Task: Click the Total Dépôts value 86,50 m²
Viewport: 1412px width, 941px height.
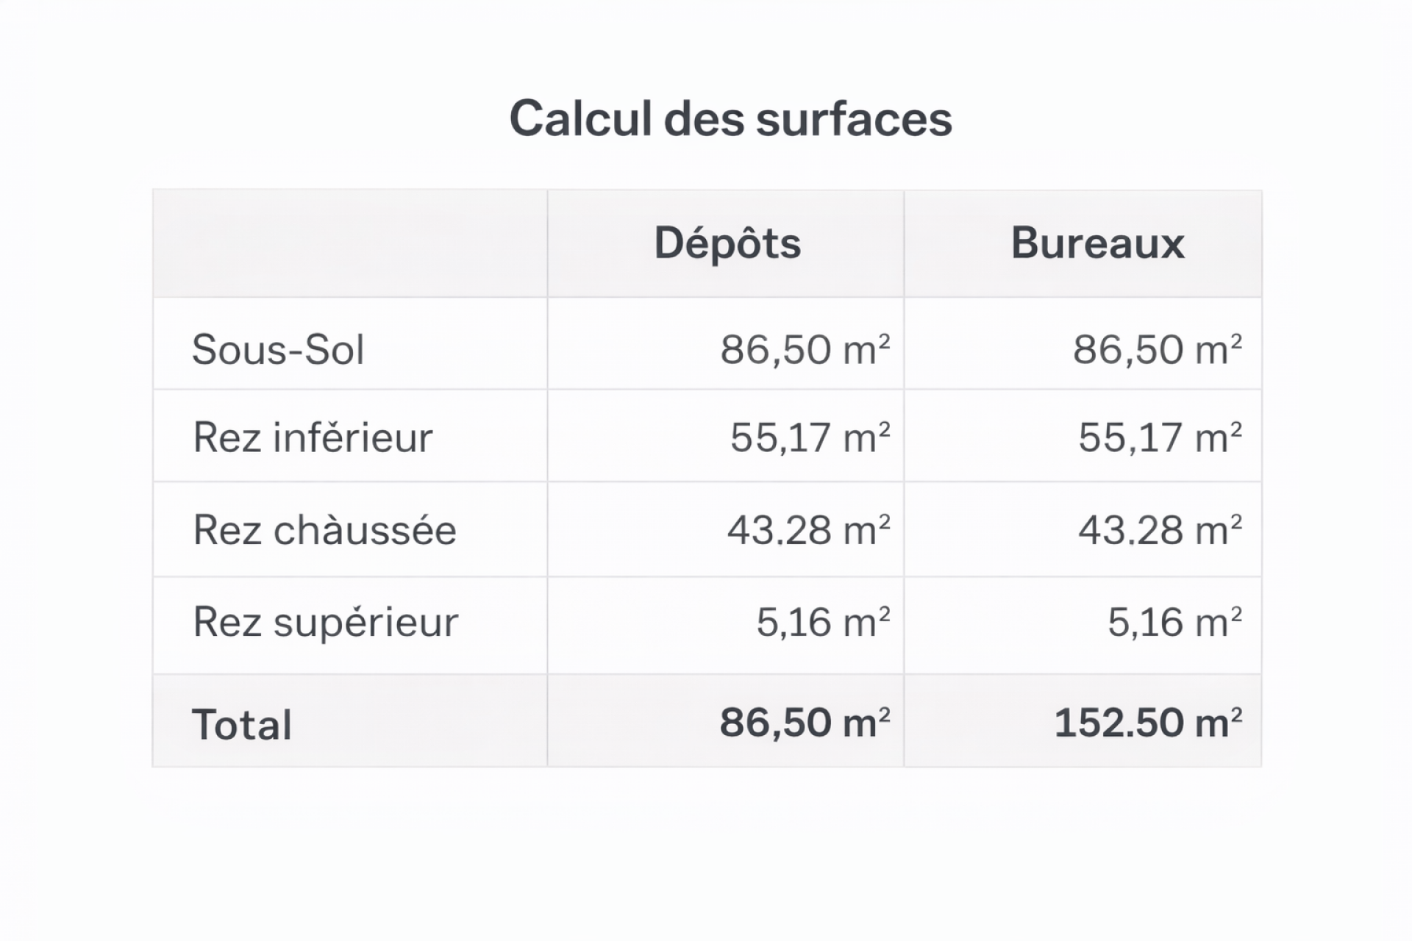Action: (805, 723)
